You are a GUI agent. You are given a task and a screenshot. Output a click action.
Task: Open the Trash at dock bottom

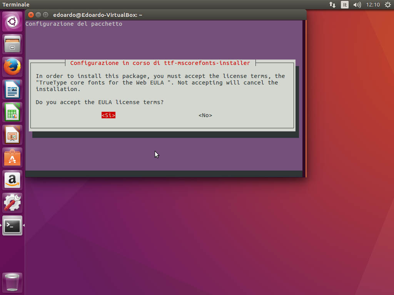pyautogui.click(x=12, y=282)
